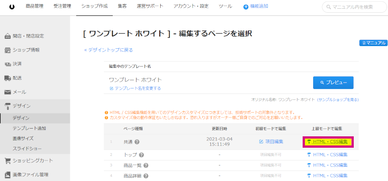Viewport: 388px width, 181px height.
Task: Click the blue plus icon for 機能追加
Action: click(x=246, y=7)
